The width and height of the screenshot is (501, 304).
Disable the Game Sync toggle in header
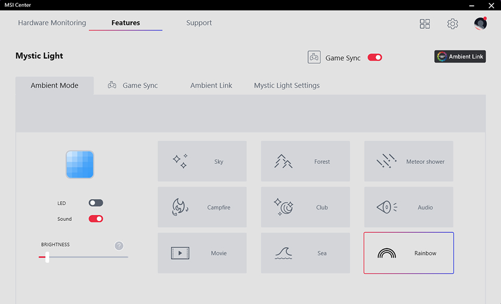click(x=375, y=57)
